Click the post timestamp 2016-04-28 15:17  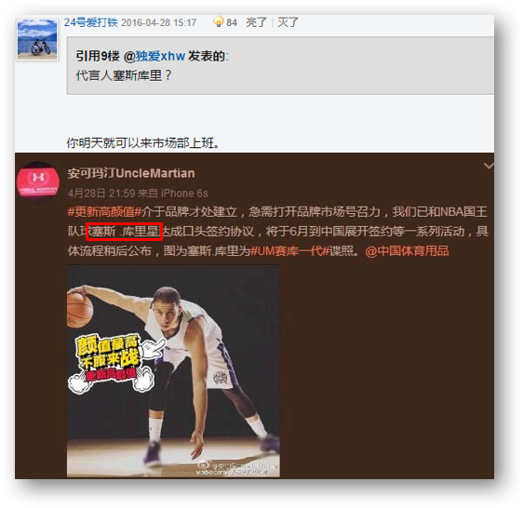158,22
